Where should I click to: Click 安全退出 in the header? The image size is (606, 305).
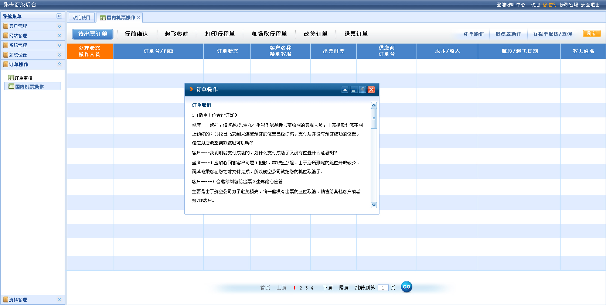click(x=590, y=5)
